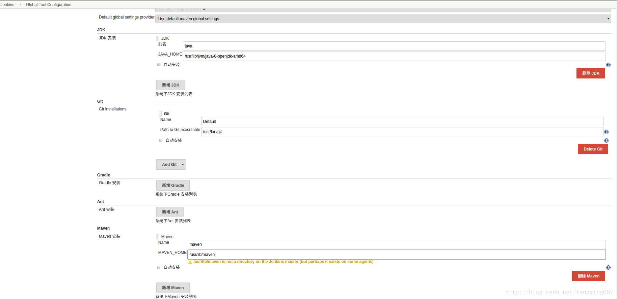
Task: Click the 'Git installations' label
Action: [113, 109]
